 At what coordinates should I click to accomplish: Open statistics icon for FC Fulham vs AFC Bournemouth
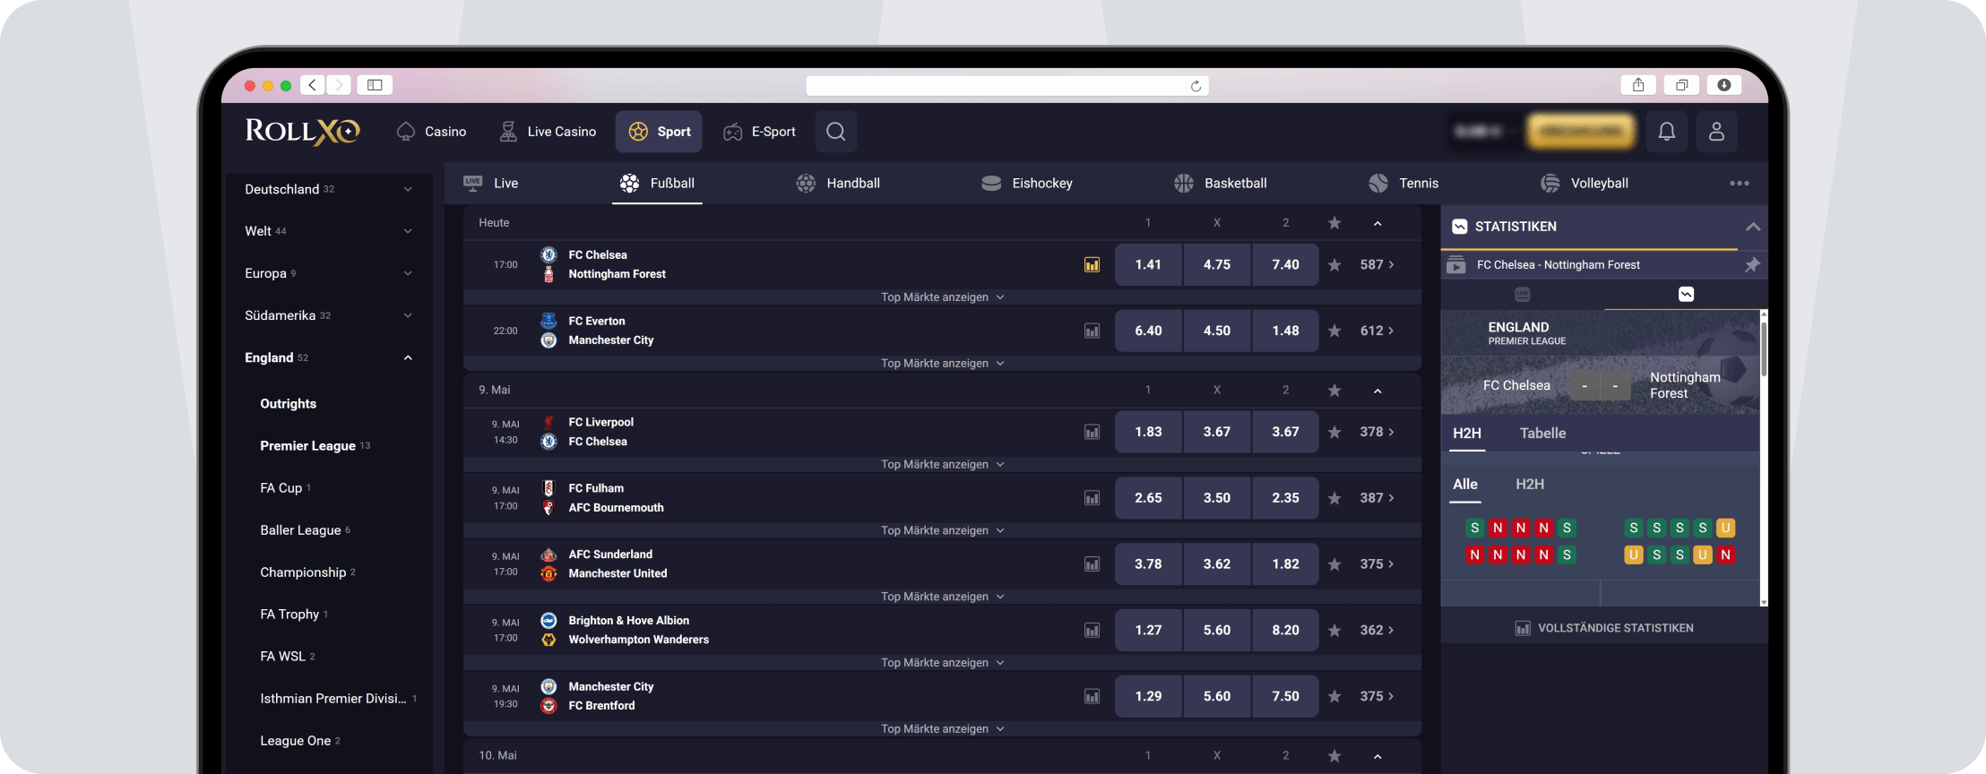click(1092, 498)
